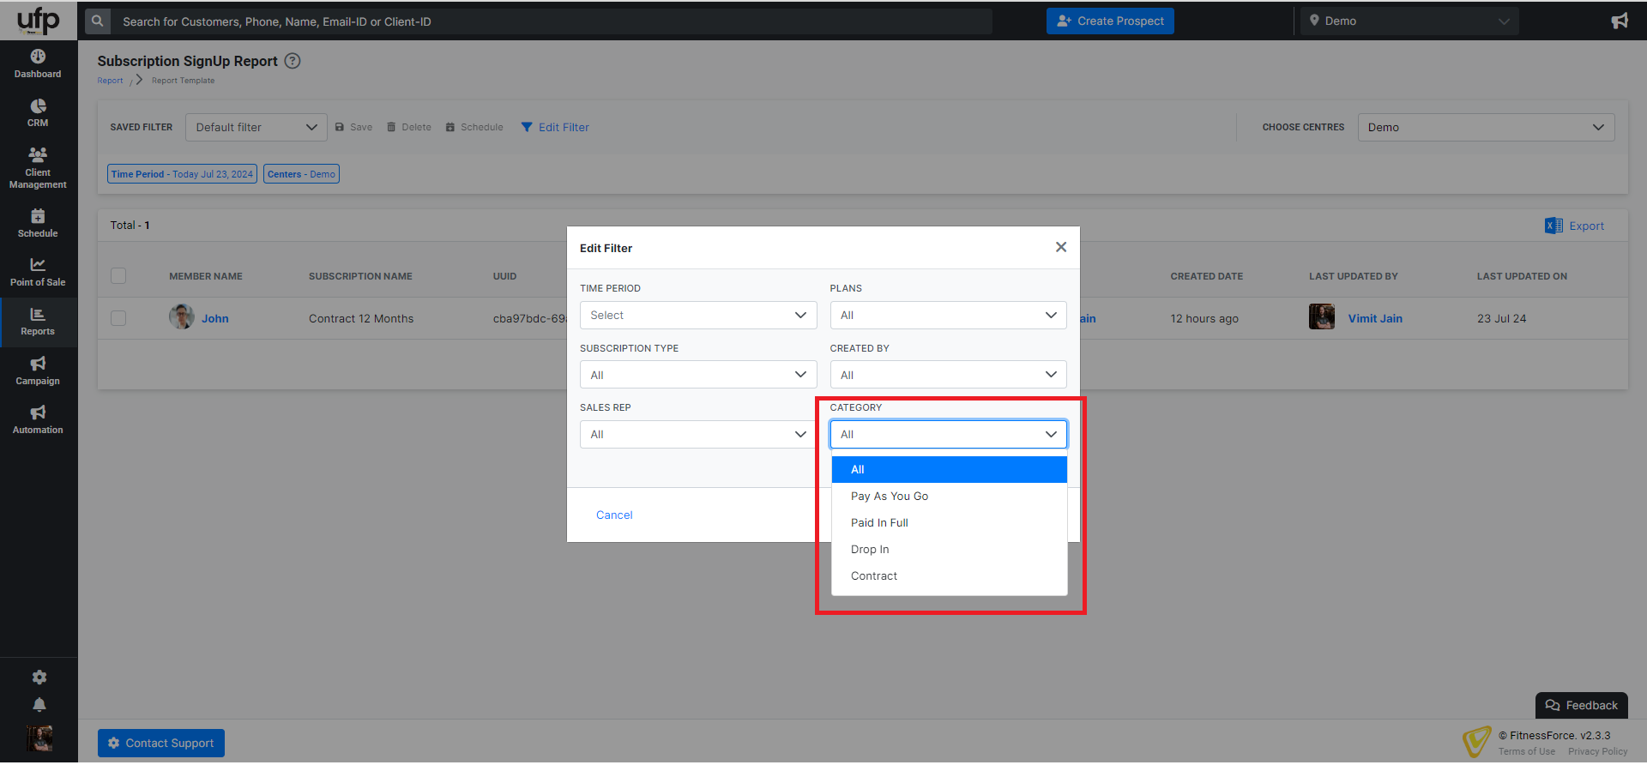
Task: Click the settings gear icon
Action: pos(39,678)
